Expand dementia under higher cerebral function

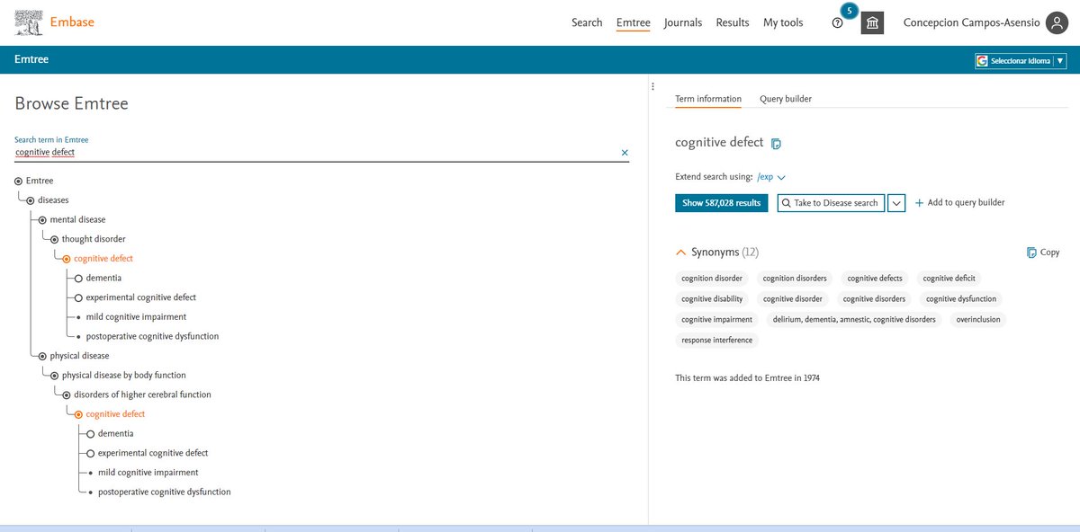click(x=91, y=434)
